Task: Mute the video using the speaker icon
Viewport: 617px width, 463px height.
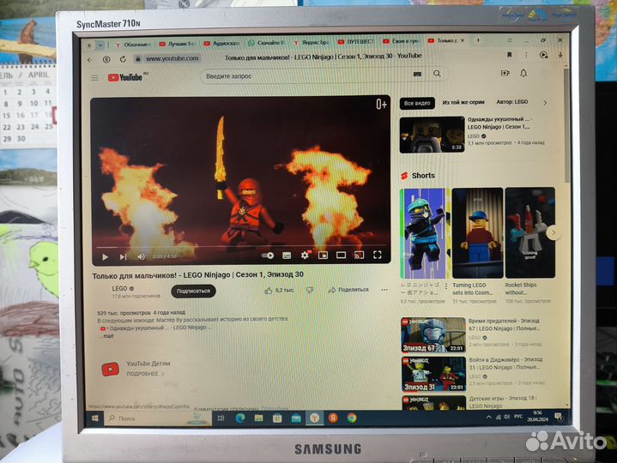Action: (141, 256)
